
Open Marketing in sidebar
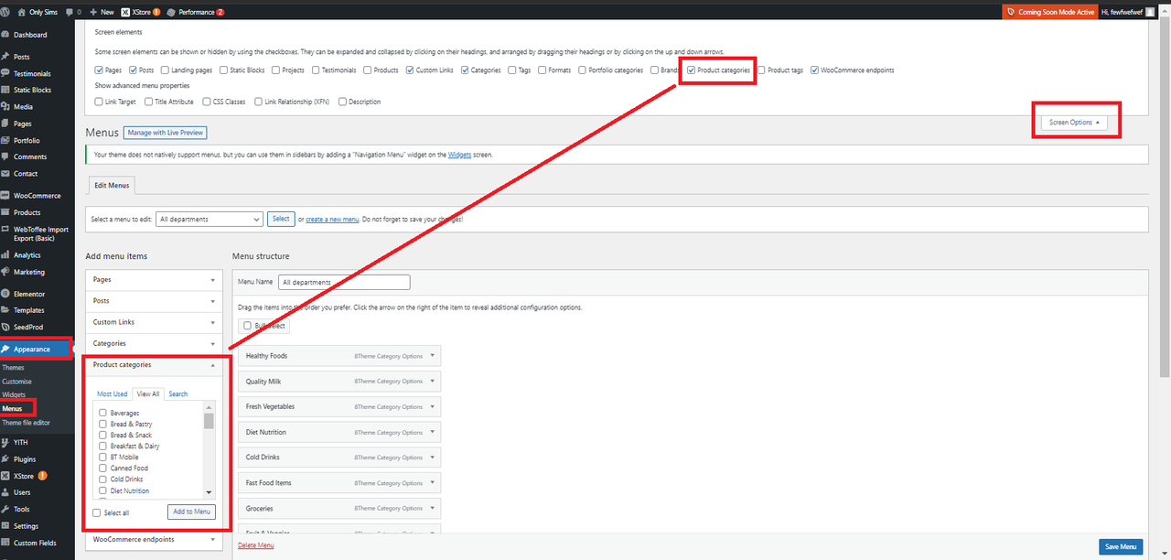tap(29, 272)
